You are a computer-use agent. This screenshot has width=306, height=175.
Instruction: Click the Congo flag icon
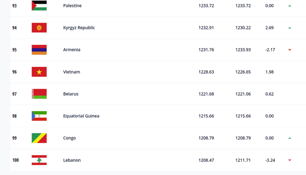click(x=39, y=138)
